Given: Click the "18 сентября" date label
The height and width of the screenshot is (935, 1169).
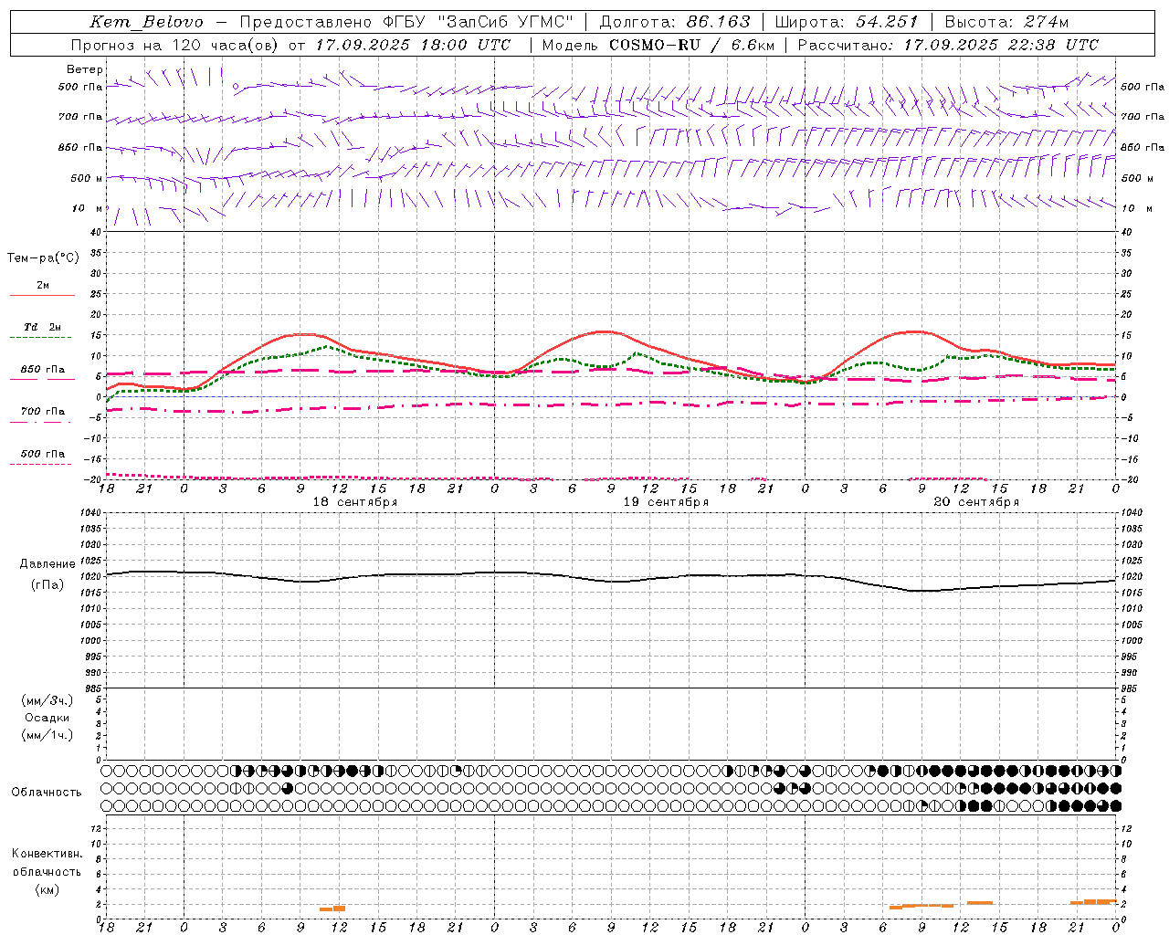Looking at the screenshot, I should point(355,501).
